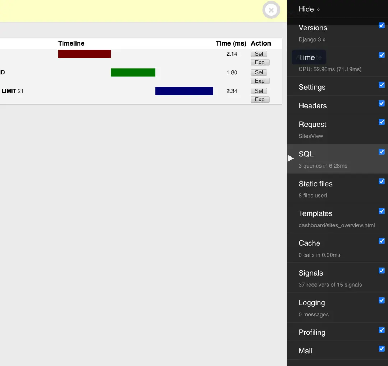Open the Request panel

(312, 124)
